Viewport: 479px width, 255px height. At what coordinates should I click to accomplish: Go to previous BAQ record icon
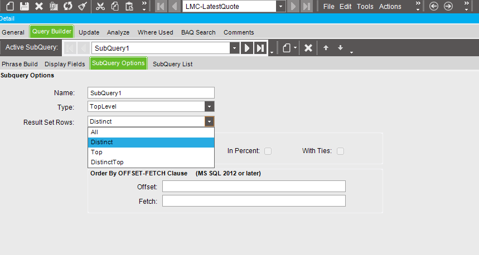174,6
